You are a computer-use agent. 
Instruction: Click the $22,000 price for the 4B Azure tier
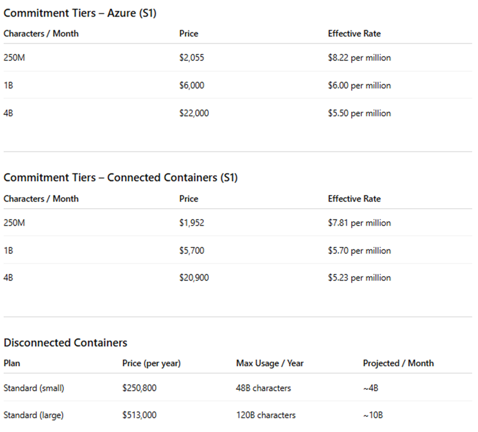point(194,113)
